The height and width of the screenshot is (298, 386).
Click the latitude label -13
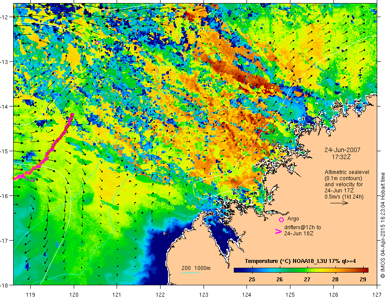4,62
